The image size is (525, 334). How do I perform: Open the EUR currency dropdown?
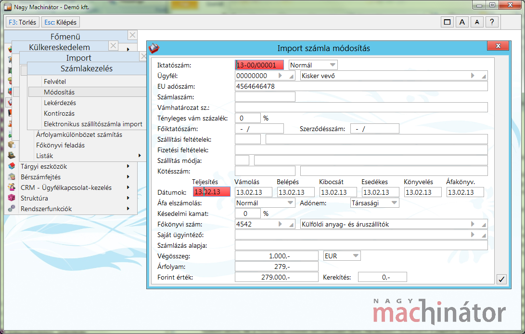[x=356, y=256]
